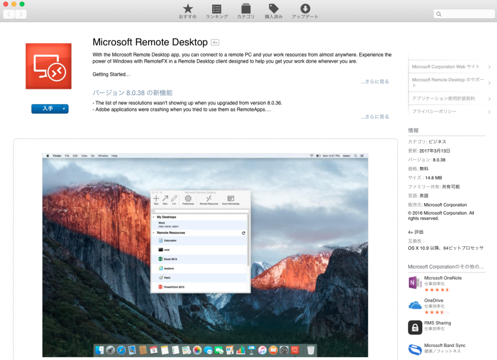This screenshot has height=360, width=497.
Task: Open the OneDrive name link
Action: (x=433, y=300)
